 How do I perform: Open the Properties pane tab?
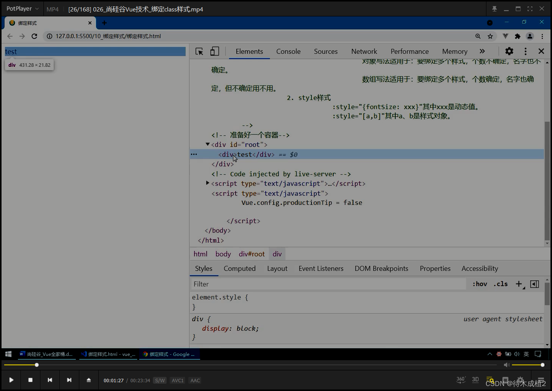435,269
